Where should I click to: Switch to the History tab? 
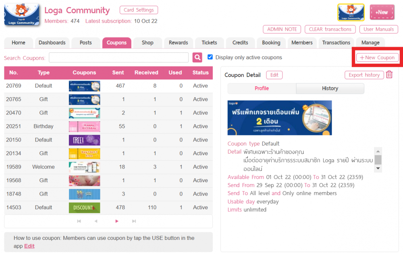click(x=330, y=88)
